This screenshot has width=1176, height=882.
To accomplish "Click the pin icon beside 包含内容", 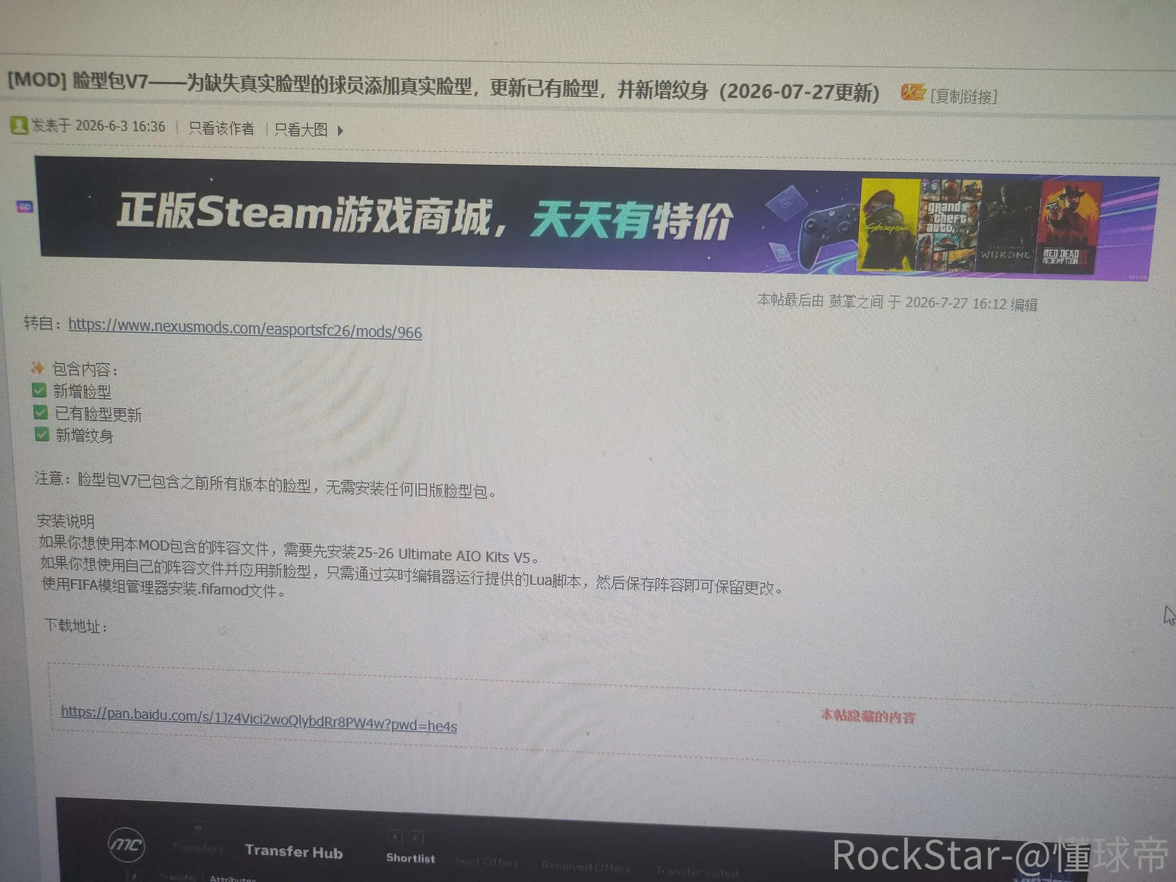I will (x=37, y=367).
